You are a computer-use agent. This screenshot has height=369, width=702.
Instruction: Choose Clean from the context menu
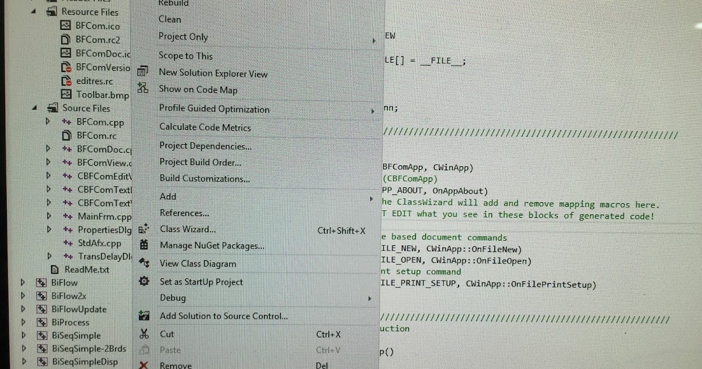tap(170, 19)
